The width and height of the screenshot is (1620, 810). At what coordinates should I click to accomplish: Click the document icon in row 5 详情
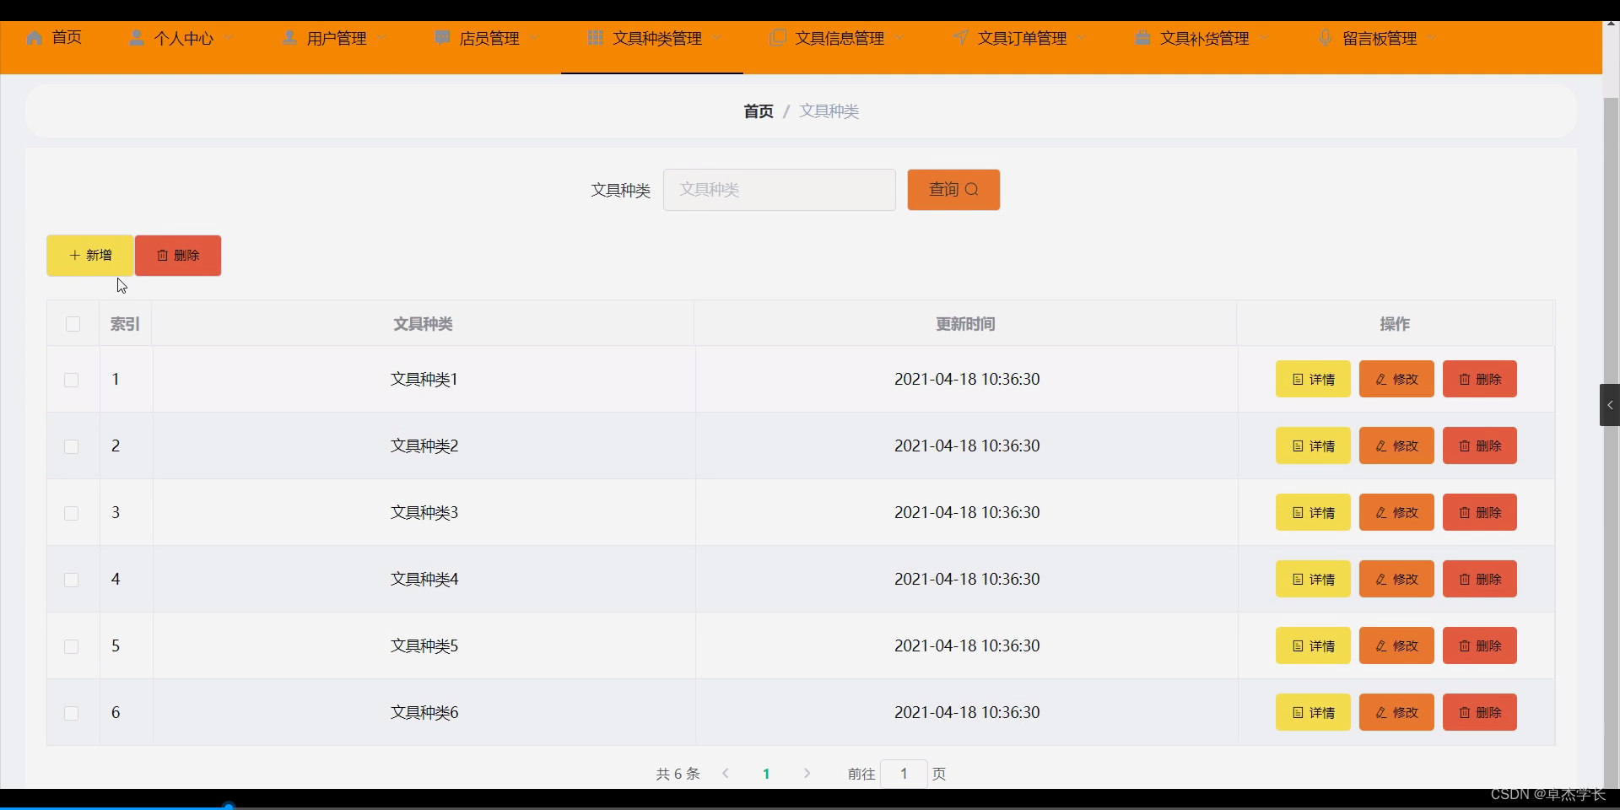[x=1299, y=646]
